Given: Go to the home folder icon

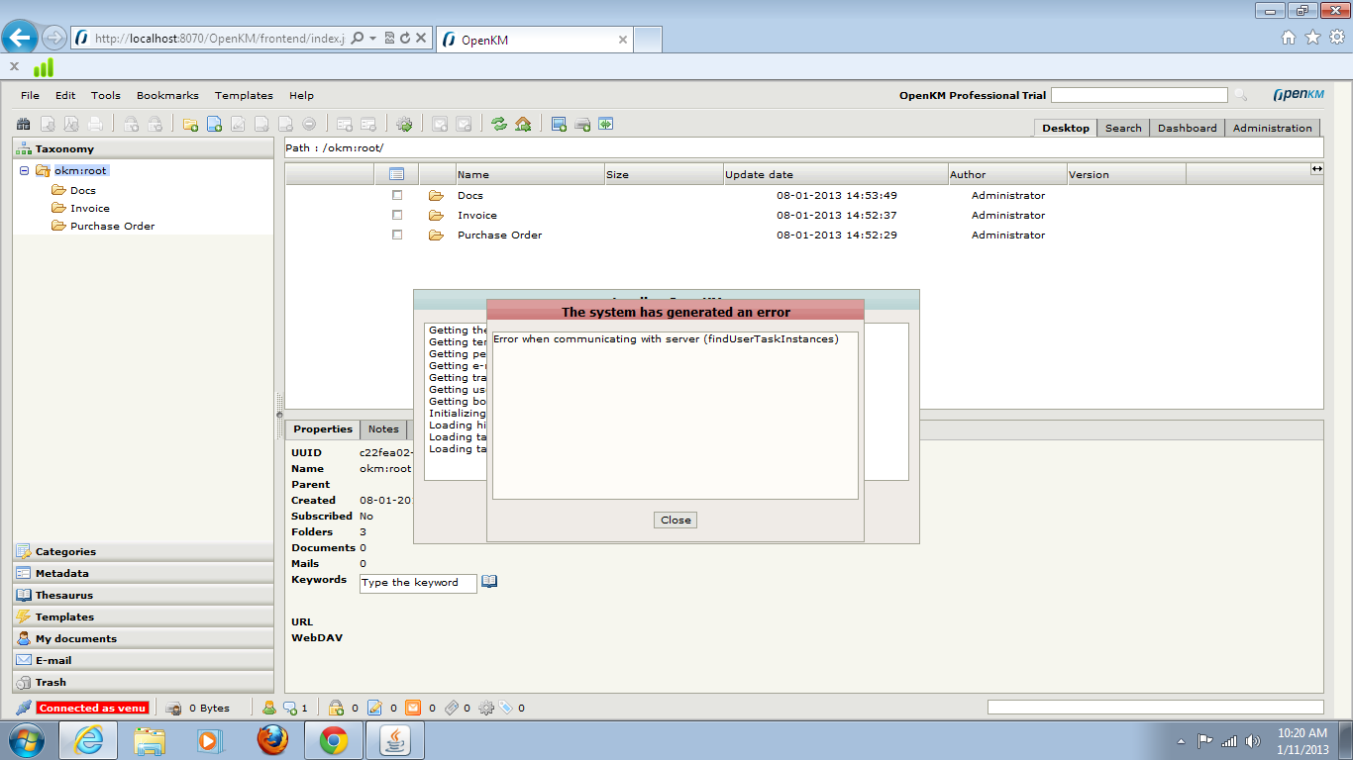Looking at the screenshot, I should (523, 125).
